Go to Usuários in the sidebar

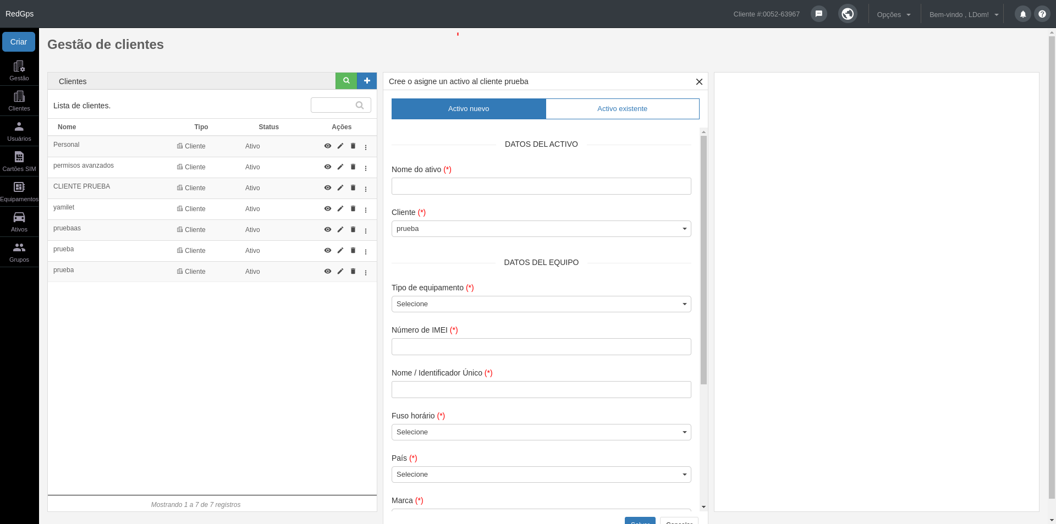(x=19, y=131)
